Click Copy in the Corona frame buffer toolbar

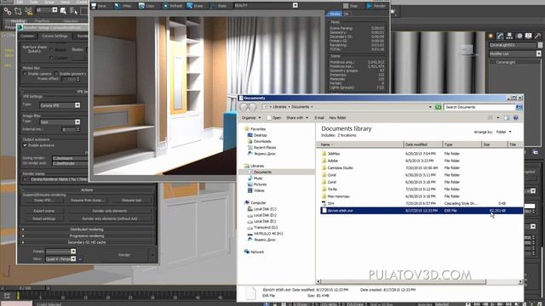click(146, 6)
